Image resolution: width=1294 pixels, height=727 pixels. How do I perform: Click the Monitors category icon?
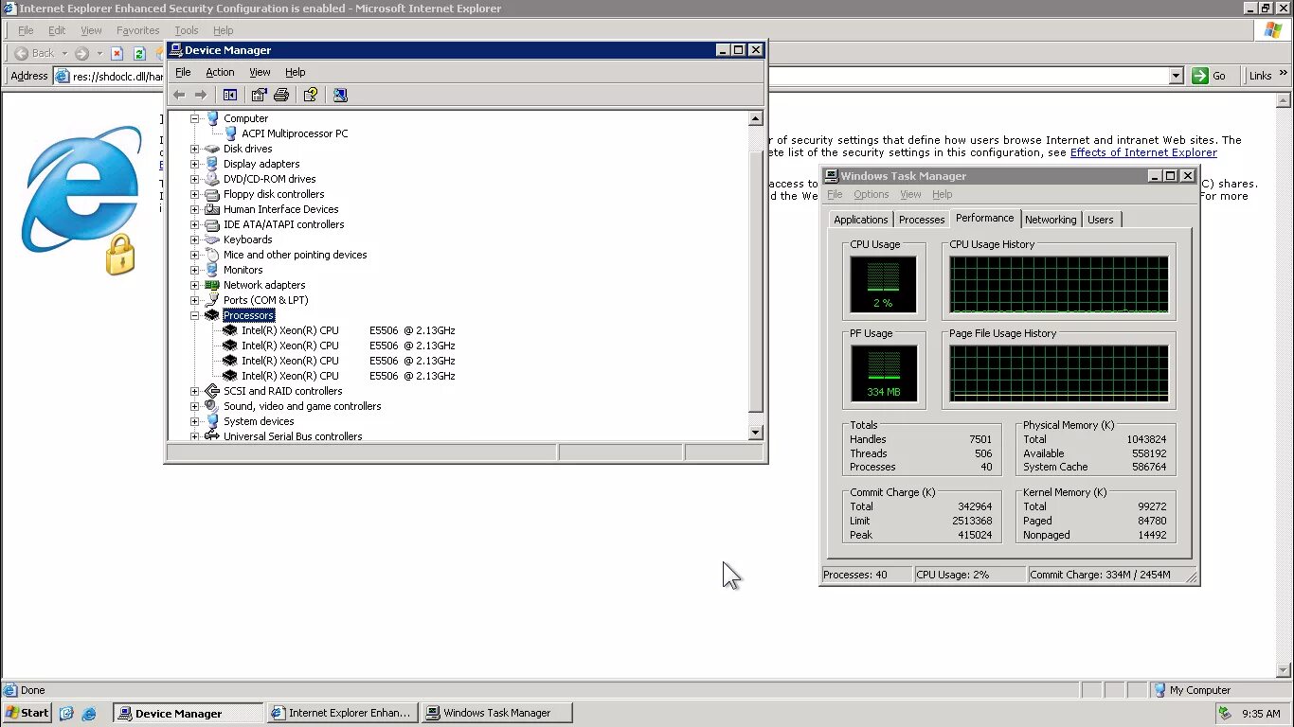(x=212, y=270)
